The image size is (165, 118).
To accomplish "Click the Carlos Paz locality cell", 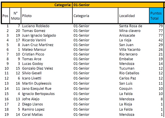I will coord(128,78).
